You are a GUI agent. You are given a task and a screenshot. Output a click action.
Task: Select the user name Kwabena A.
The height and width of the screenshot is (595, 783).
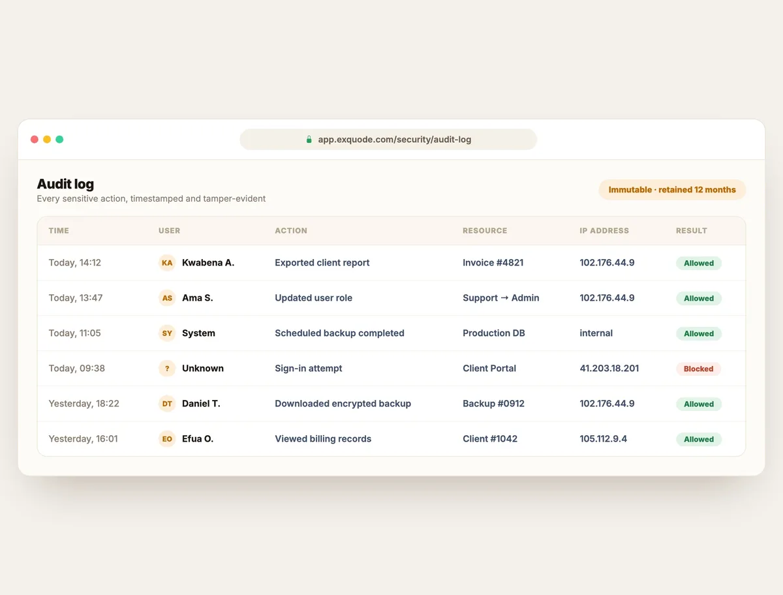click(208, 263)
